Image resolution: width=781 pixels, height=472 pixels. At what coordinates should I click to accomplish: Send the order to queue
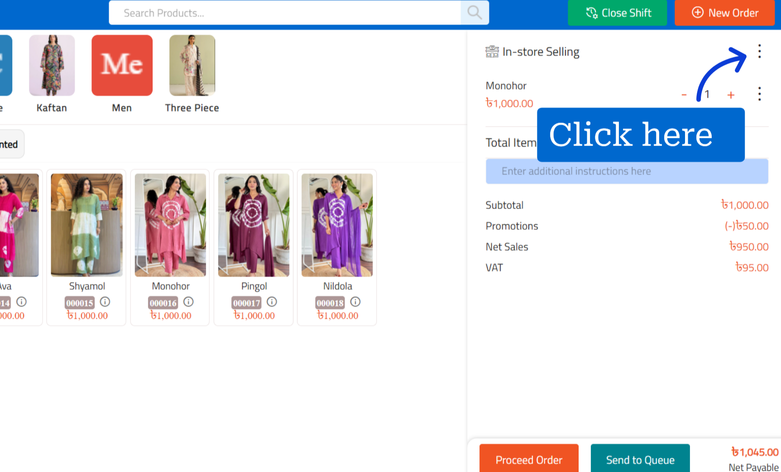(640, 459)
